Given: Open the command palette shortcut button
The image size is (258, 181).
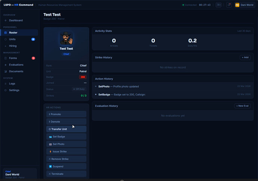Looking at the screenshot, I should (219, 5).
